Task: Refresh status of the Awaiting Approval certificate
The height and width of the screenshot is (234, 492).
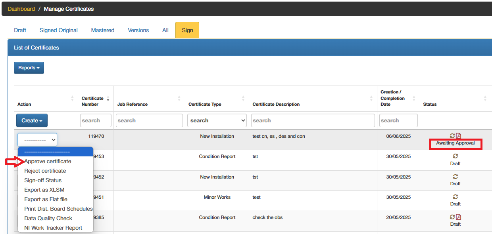Action: 452,135
